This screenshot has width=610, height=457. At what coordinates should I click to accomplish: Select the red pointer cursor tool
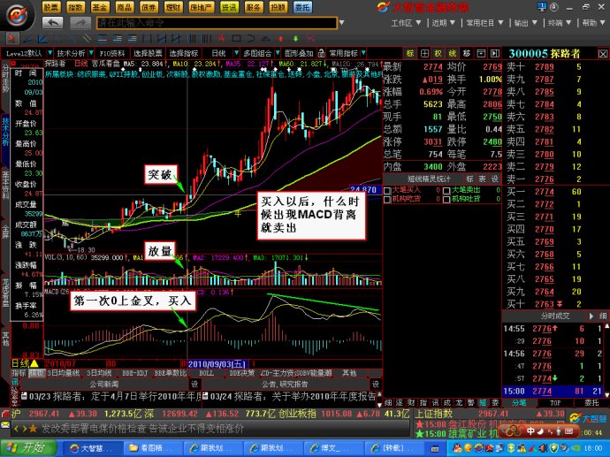11,39
